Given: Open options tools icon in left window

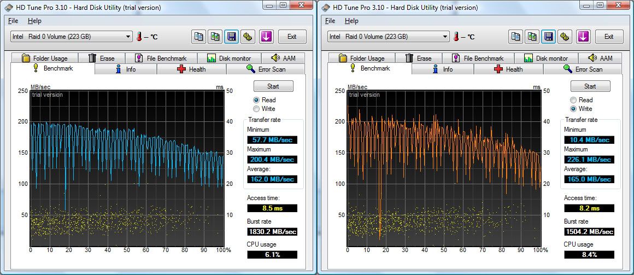Looking at the screenshot, I should coord(248,37).
